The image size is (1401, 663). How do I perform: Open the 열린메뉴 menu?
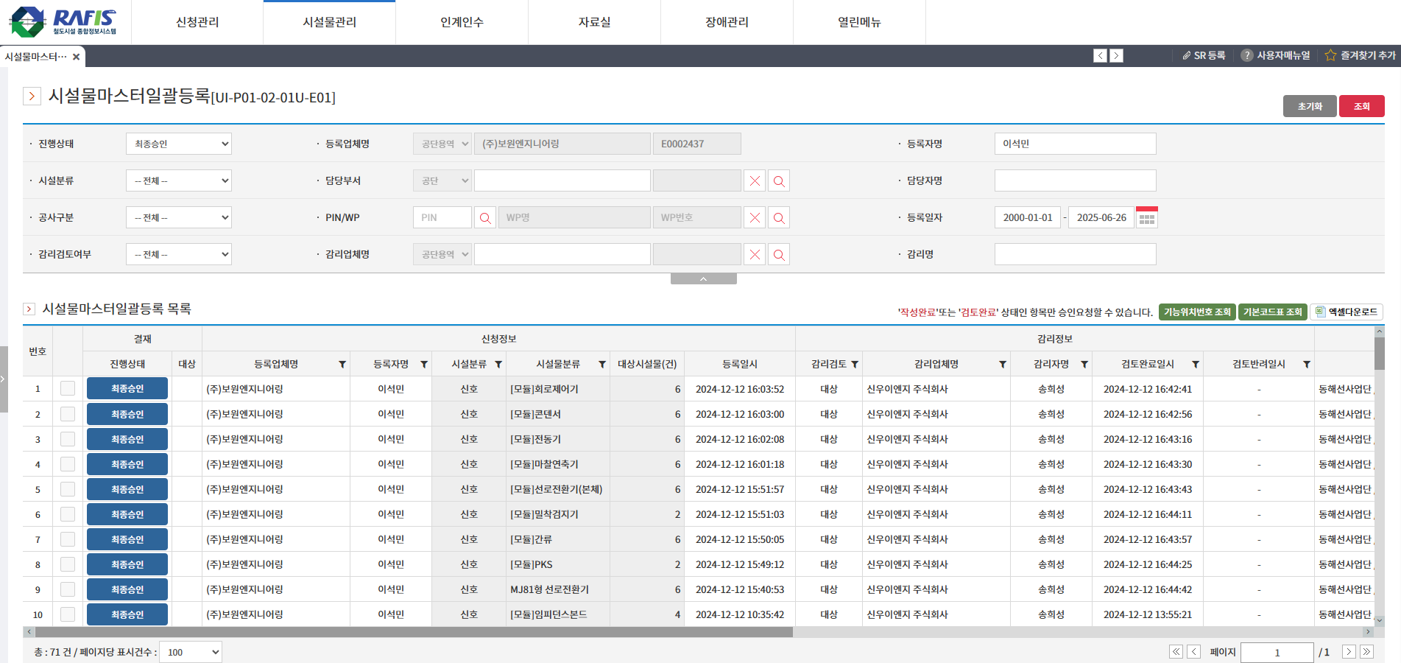[860, 22]
